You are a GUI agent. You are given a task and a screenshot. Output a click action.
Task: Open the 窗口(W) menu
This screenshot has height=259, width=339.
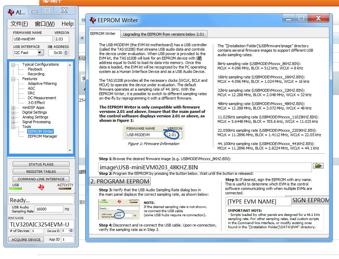coord(45,24)
